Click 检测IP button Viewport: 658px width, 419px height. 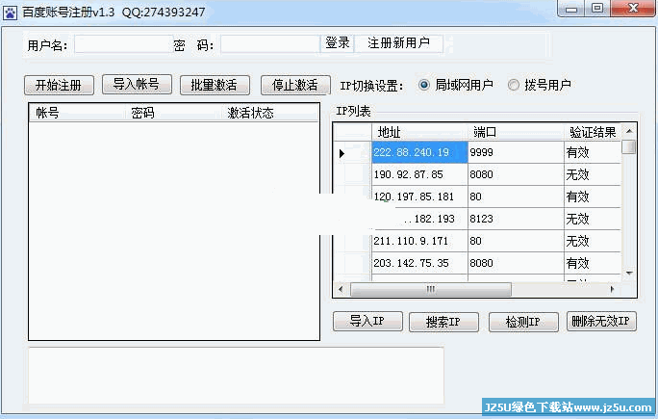[523, 323]
